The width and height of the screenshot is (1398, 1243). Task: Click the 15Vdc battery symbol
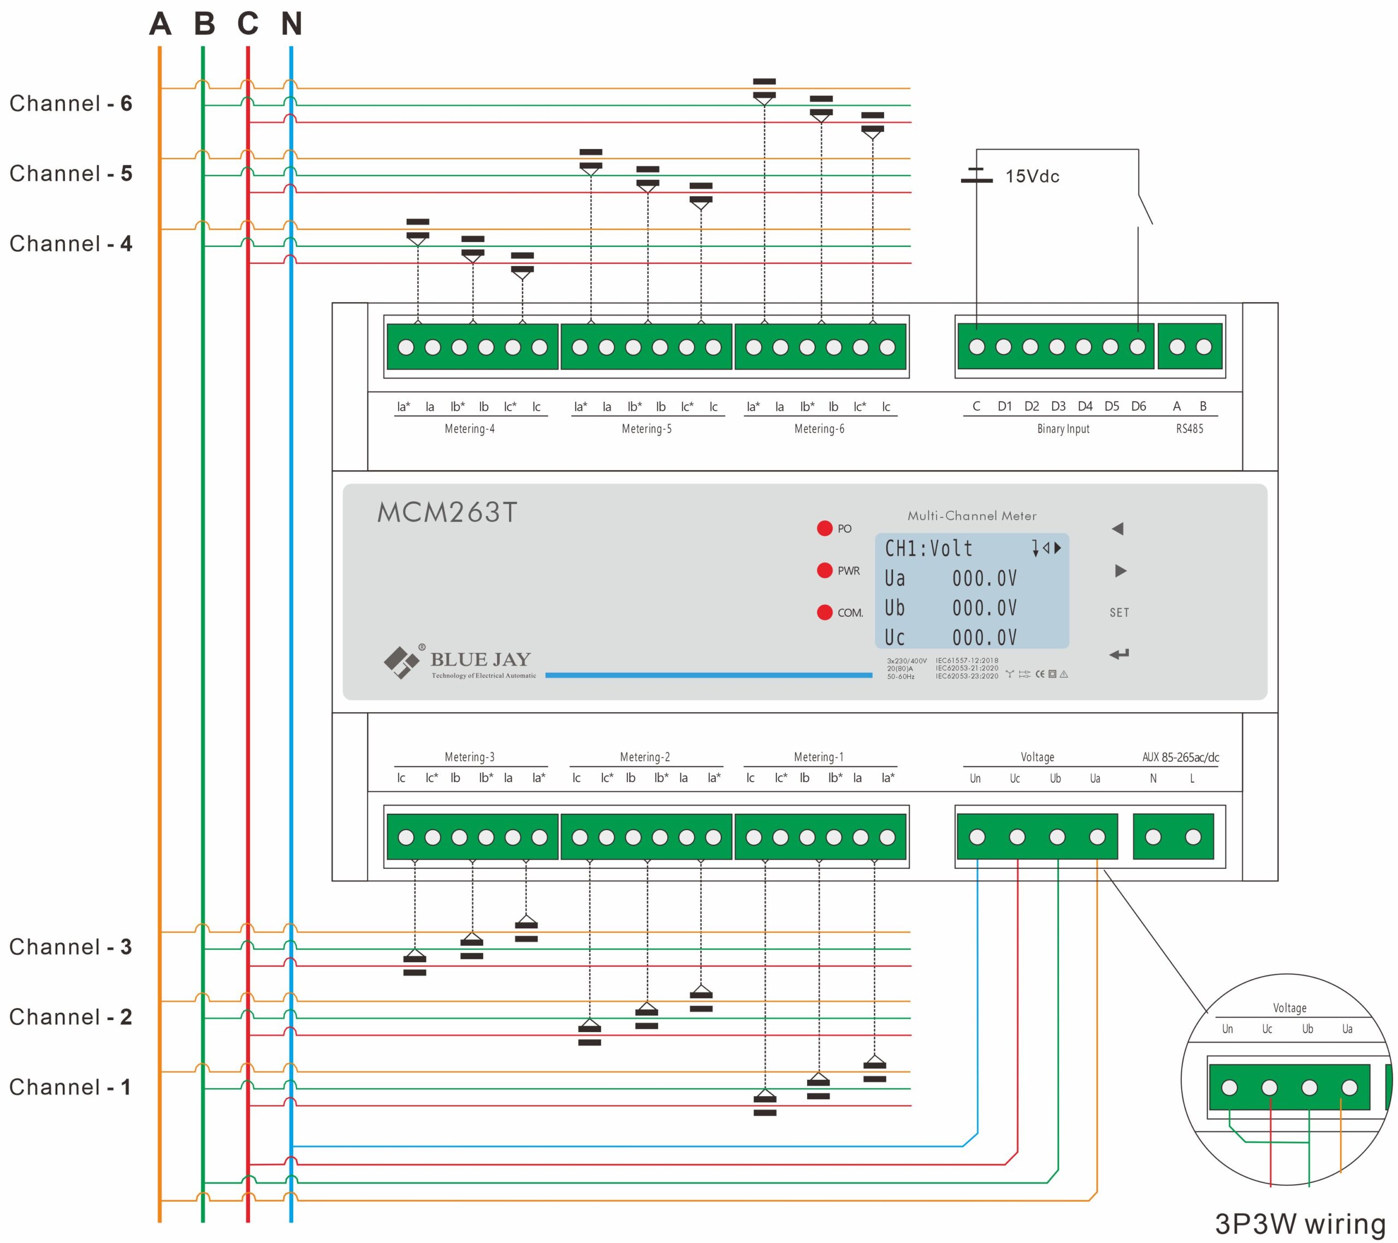click(x=976, y=176)
